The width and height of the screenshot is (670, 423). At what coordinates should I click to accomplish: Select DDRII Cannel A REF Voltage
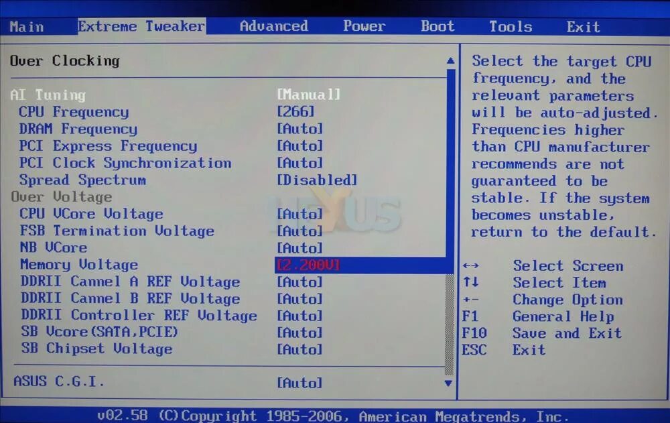(x=131, y=282)
